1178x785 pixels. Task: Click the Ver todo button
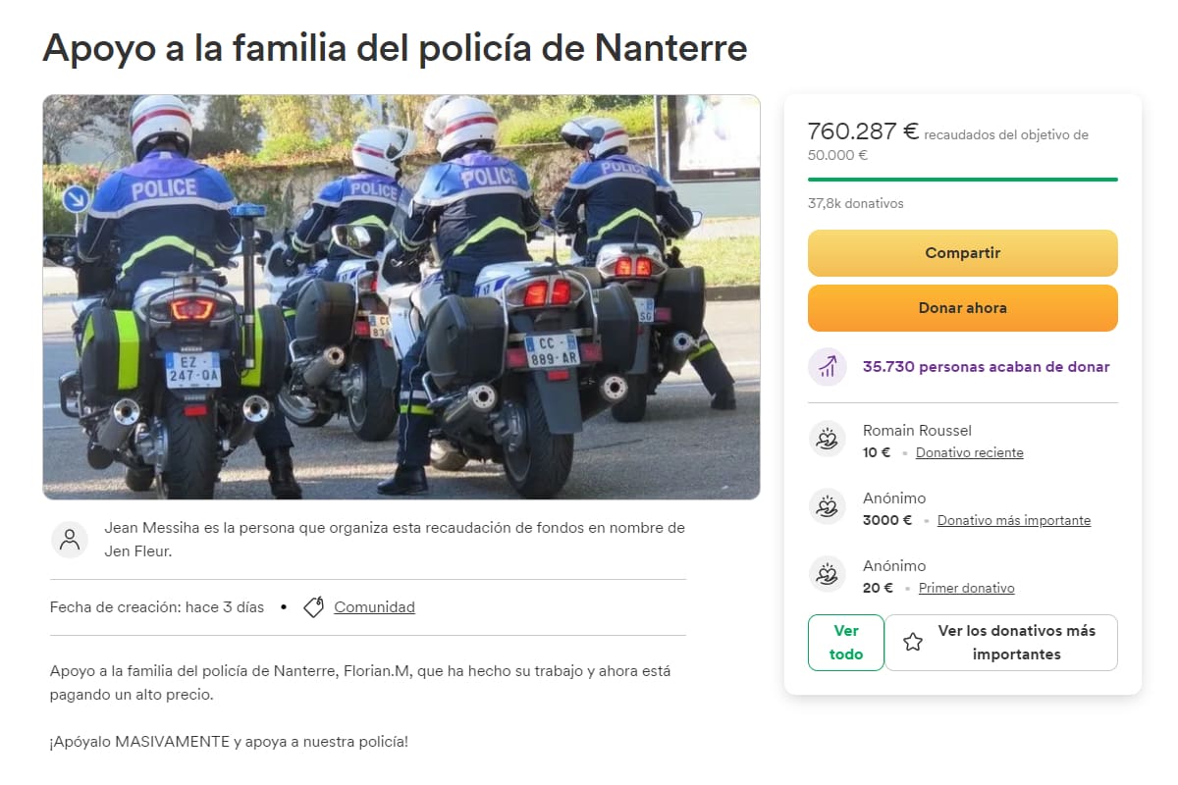click(x=845, y=642)
